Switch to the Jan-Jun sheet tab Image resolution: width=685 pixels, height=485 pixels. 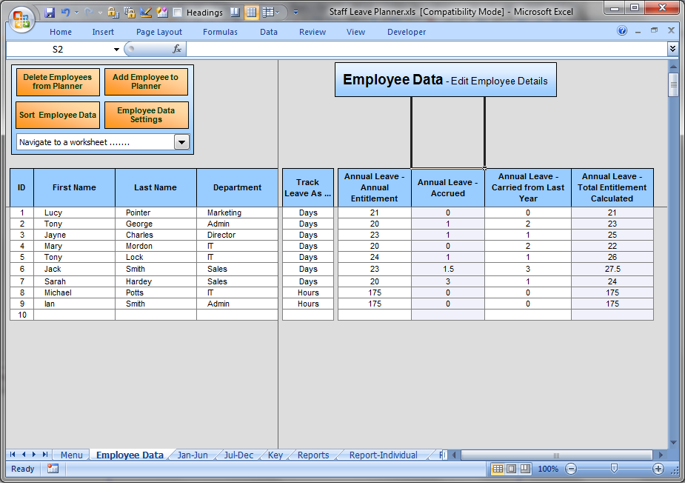(x=193, y=455)
